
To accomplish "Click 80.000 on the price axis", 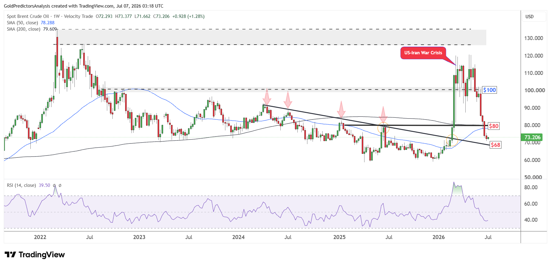I will point(532,125).
